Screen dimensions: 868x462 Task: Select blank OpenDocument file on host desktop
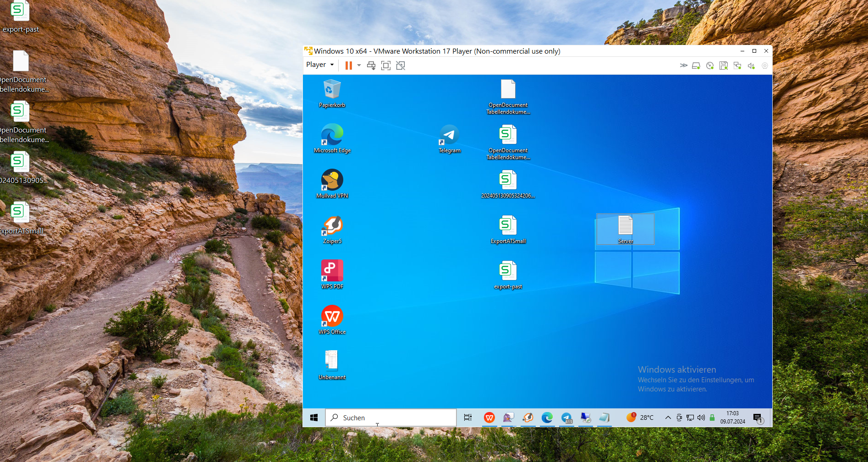(x=22, y=71)
